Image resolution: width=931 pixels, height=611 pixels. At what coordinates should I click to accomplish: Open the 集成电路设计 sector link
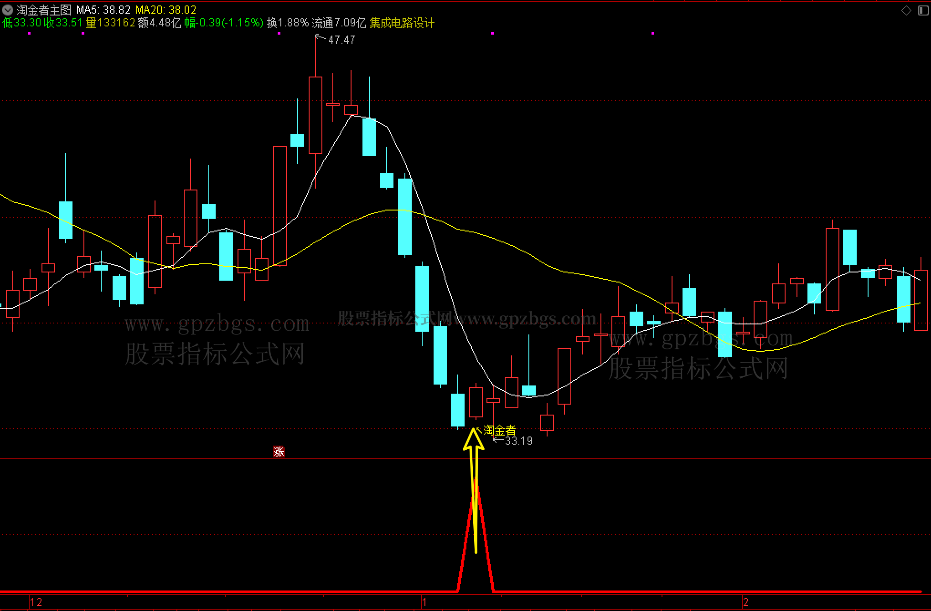[402, 23]
